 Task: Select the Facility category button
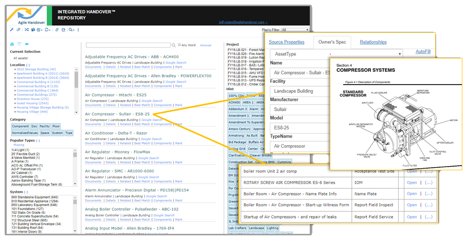point(45,126)
